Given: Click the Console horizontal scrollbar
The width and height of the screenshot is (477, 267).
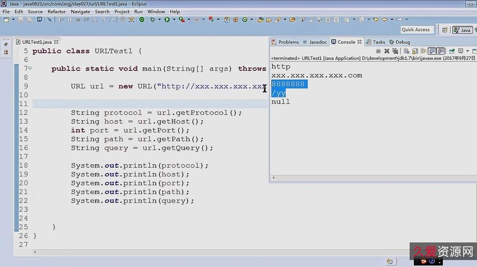Looking at the screenshot, I should pos(369,178).
